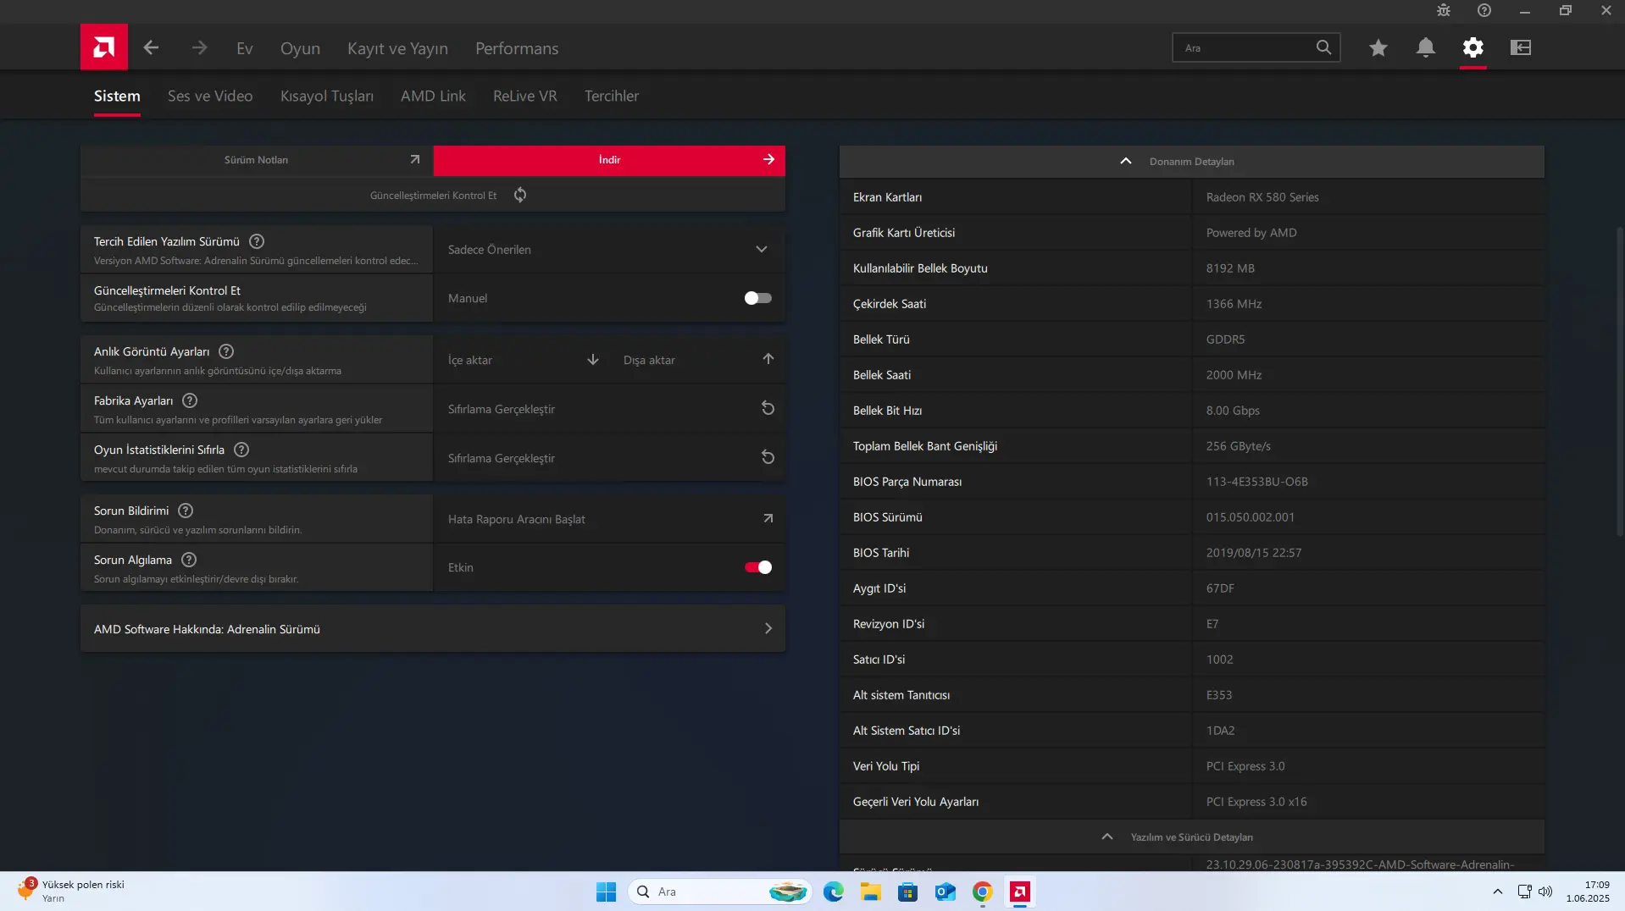Click reset icon in Fabrika Ayarları row
The width and height of the screenshot is (1625, 911).
pos(768,408)
